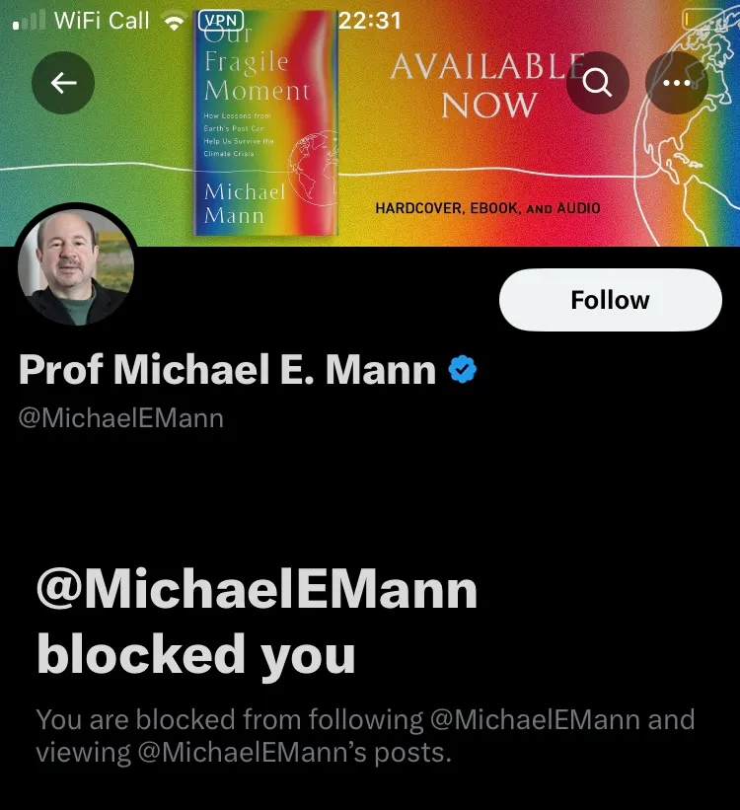Image resolution: width=740 pixels, height=810 pixels.
Task: Tap the Prof Michael E. Mann display name
Action: (227, 370)
